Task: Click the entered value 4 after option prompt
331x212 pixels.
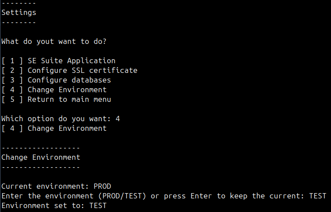Action: coord(118,119)
